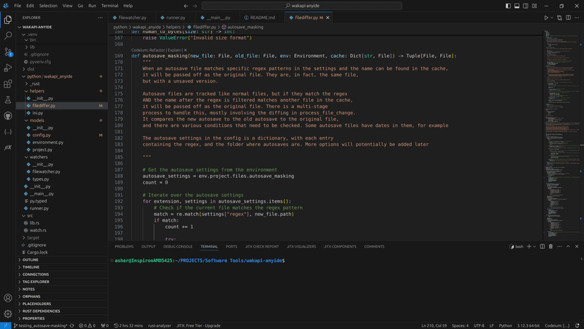The image size is (584, 329).
Task: Expand the RUST DEPENDENCIES section
Action: tap(41, 311)
